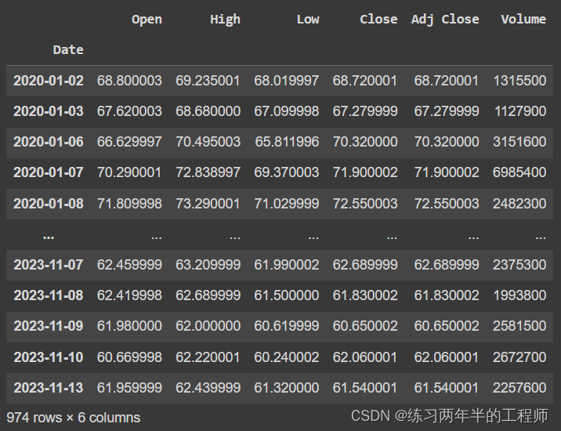Viewport: 561px width, 431px height.
Task: Select Low value 61.500000
Action: tap(287, 295)
